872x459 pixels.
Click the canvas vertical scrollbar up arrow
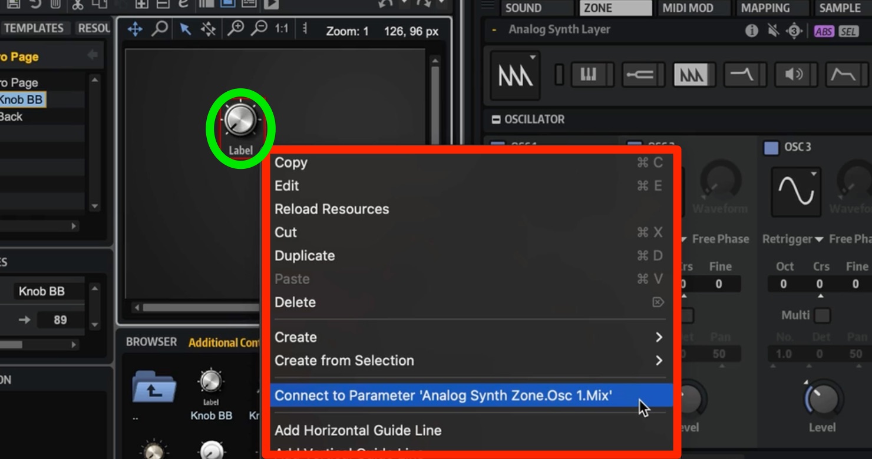(435, 60)
